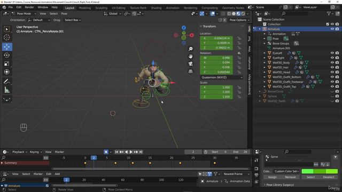Click the Assign bone group button
342x192 pixels.
[x=272, y=177]
